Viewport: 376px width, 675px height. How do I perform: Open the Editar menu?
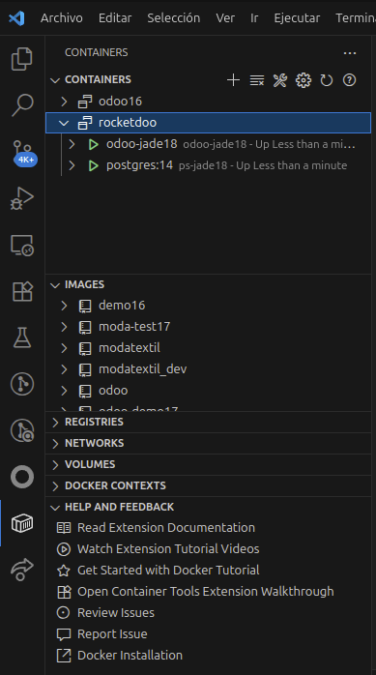pyautogui.click(x=115, y=18)
